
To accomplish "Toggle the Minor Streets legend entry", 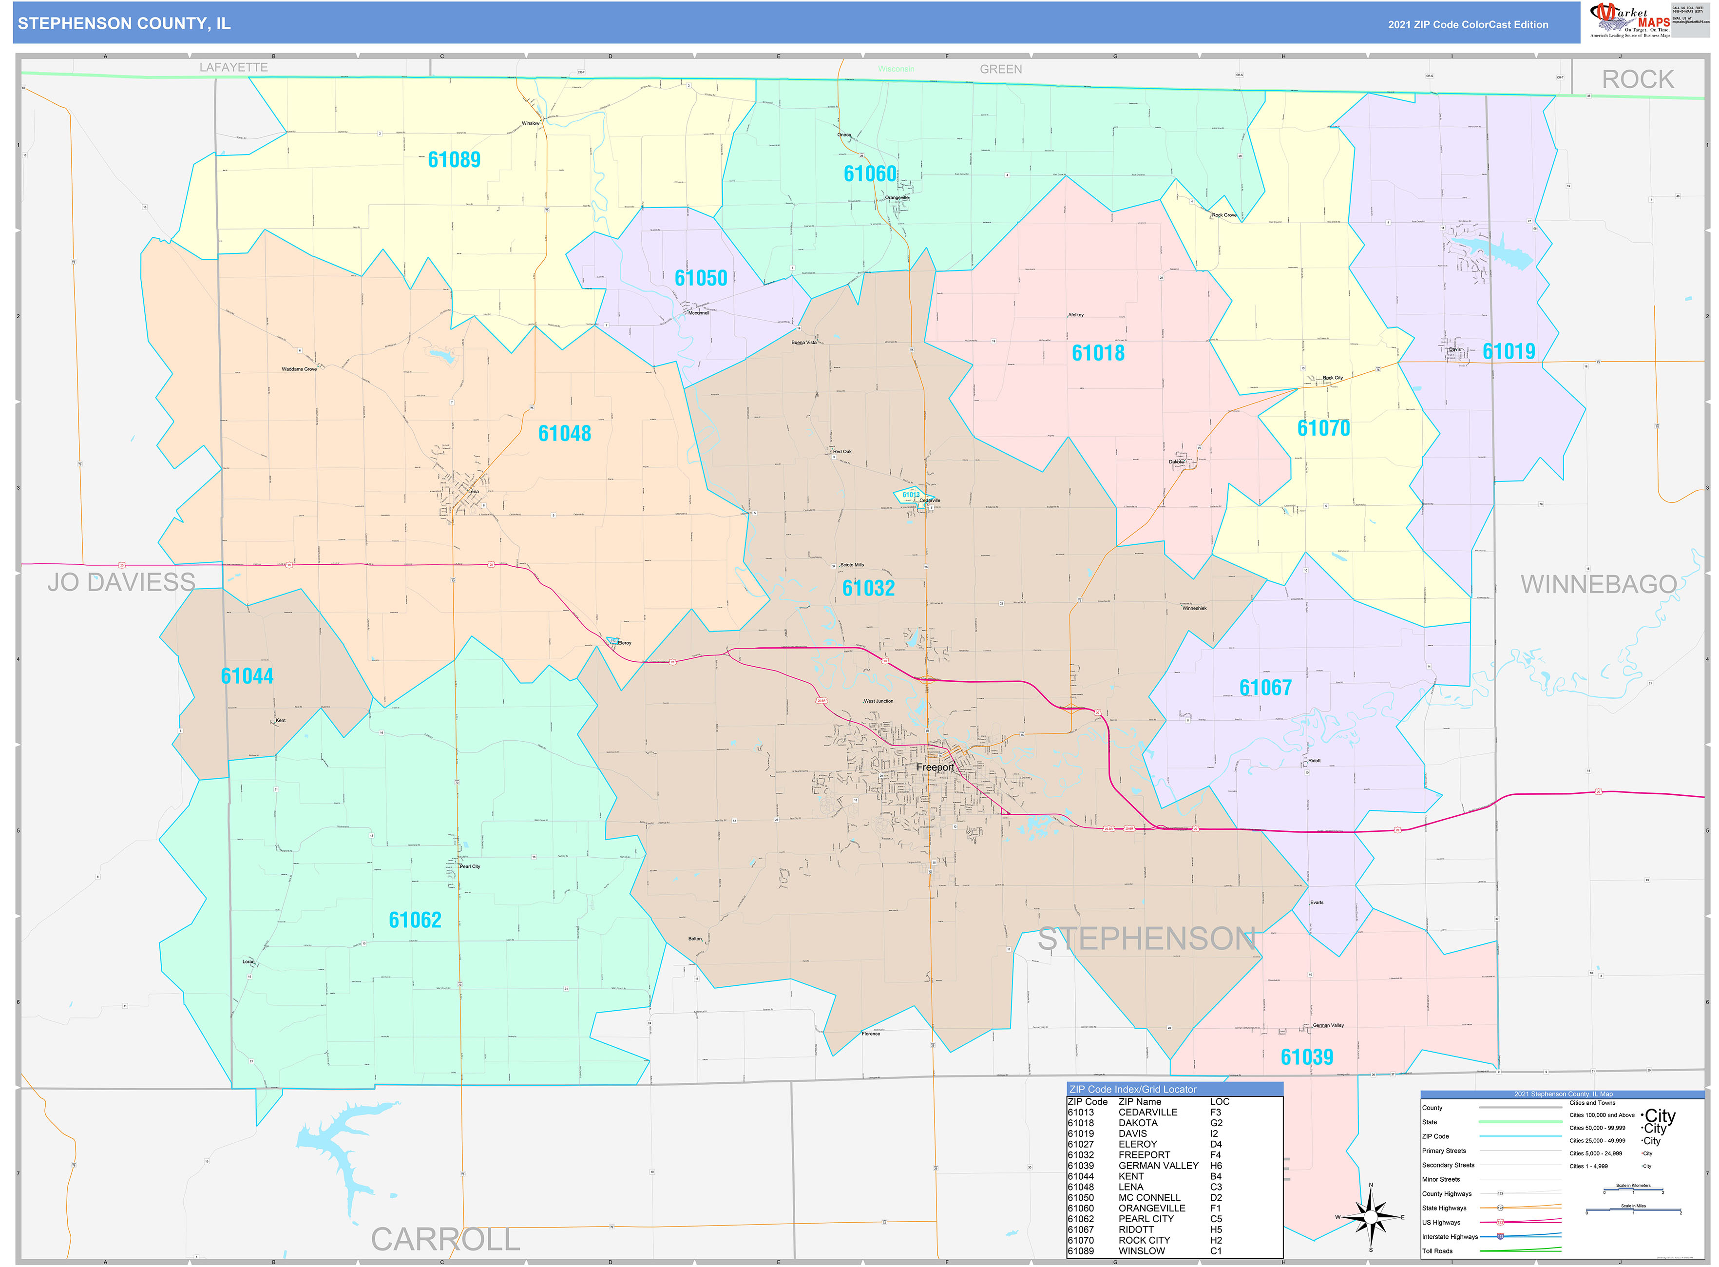I will click(1520, 1180).
